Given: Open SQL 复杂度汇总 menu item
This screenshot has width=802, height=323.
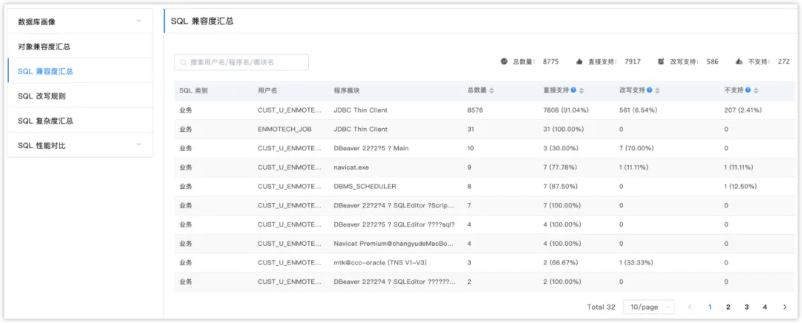Looking at the screenshot, I should [x=45, y=121].
